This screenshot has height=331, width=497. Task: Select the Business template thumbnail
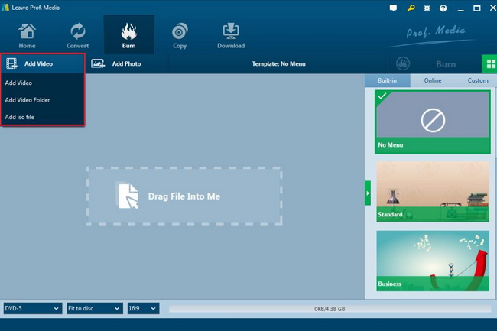[x=433, y=261]
